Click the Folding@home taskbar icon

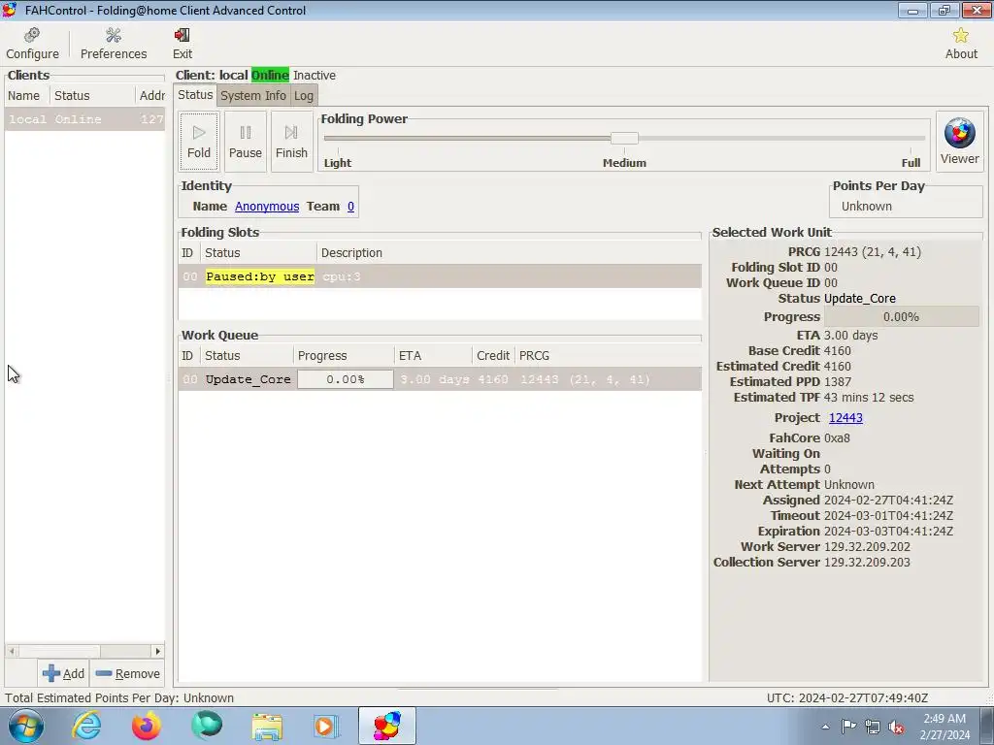[x=387, y=726]
